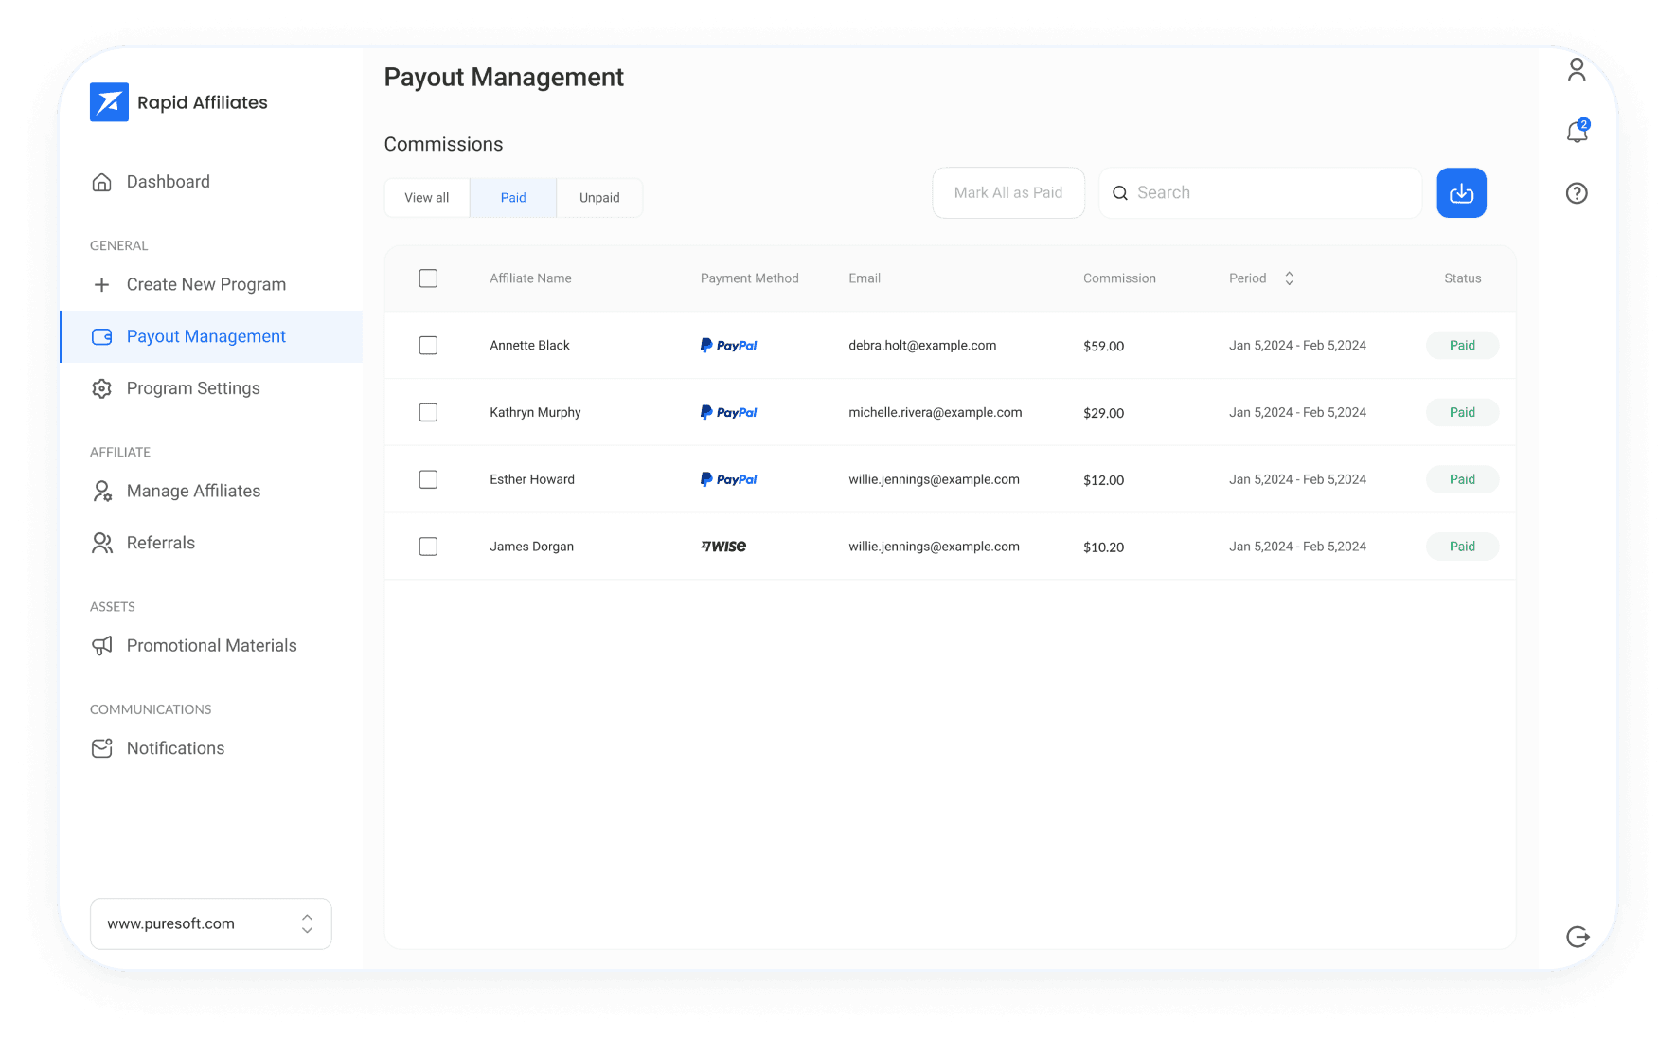This screenshot has height=1040, width=1676.
Task: Open Manage Affiliates menu item
Action: tap(193, 491)
